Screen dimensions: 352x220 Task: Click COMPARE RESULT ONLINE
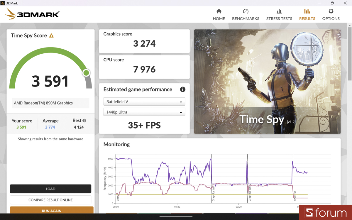tap(50, 200)
